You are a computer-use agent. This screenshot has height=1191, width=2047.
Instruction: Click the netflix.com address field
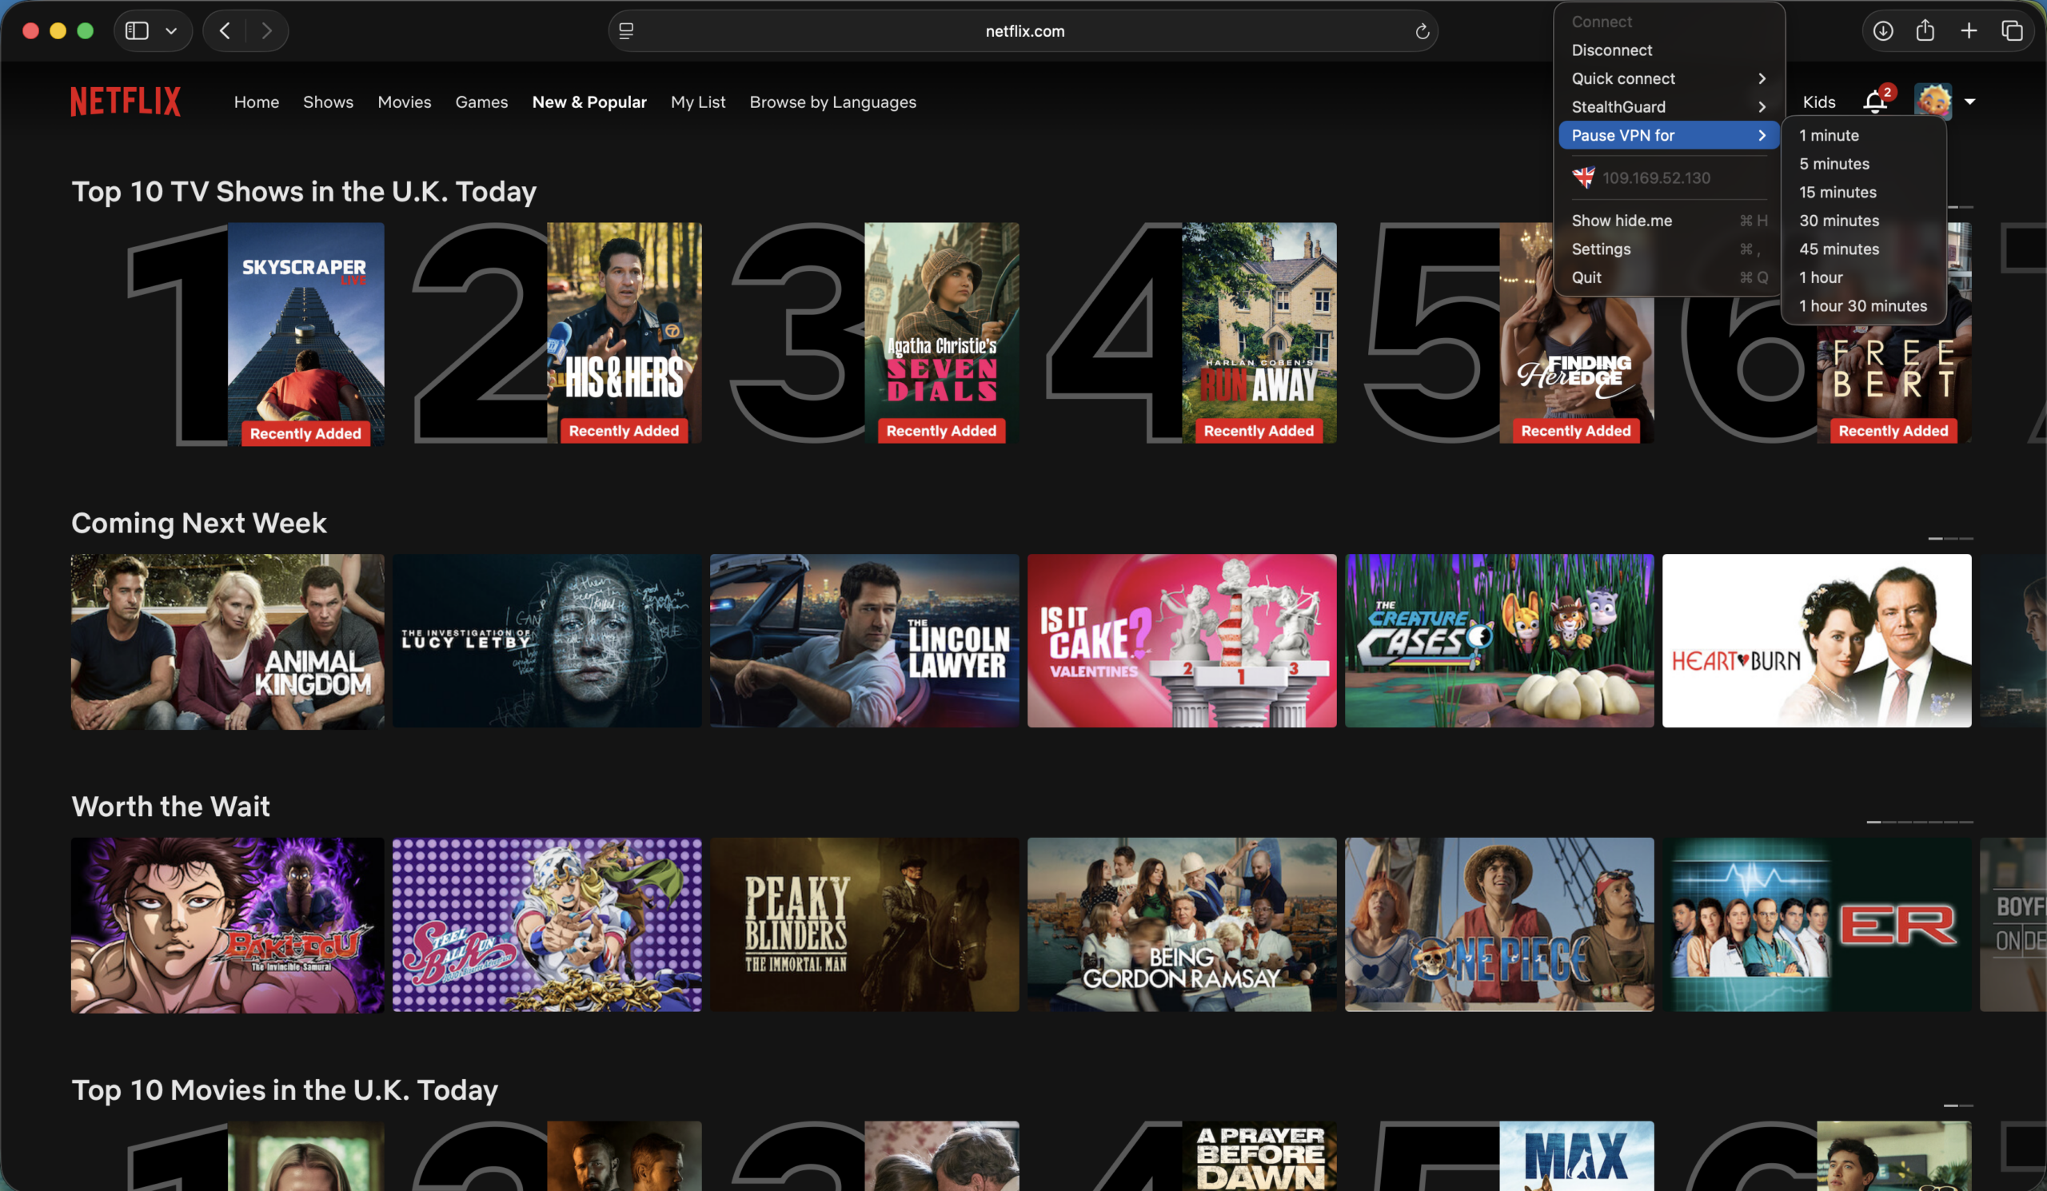[x=1023, y=31]
